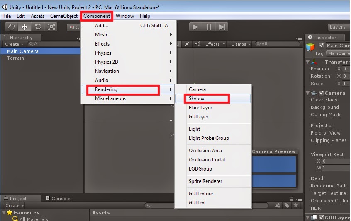Click the Main Camera name field in Inspector

338,46
